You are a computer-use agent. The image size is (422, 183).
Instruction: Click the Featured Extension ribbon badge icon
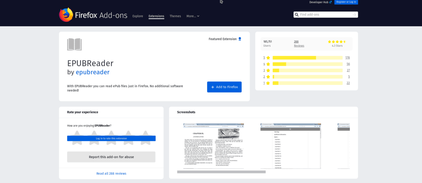point(240,39)
